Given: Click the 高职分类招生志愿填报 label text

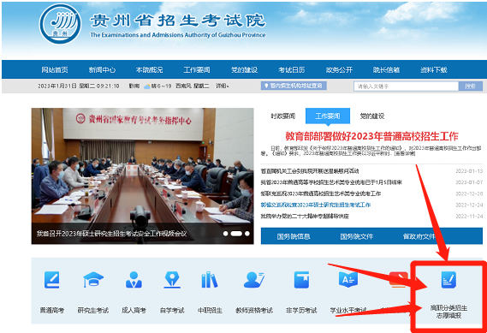Looking at the screenshot, I should pos(448,312).
